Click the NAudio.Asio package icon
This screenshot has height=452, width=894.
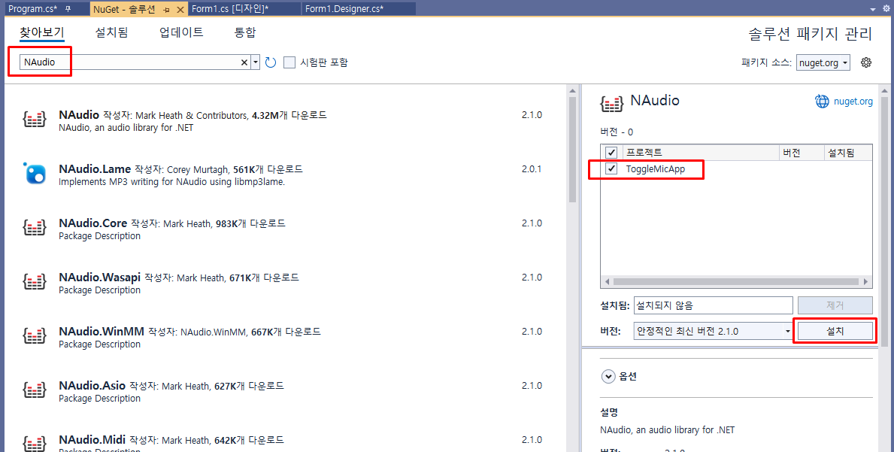(34, 390)
